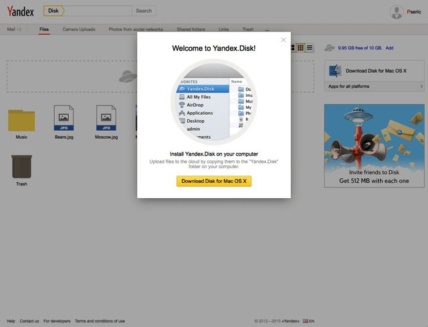Open the Yandex logo home link

tap(21, 11)
